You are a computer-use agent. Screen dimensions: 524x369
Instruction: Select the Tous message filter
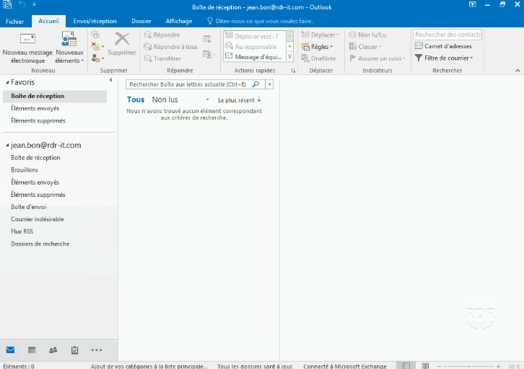[135, 99]
